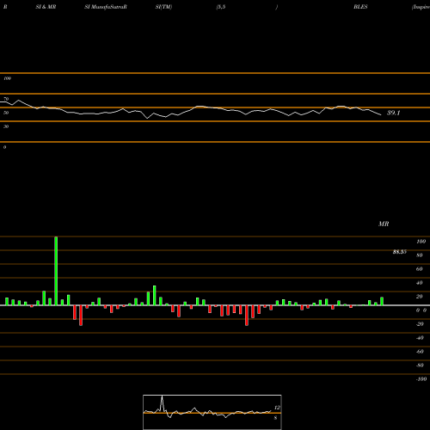Viewport: 430px width, 430px height.
Task: Click the 12 label in the mini chart
Action: 277,408
